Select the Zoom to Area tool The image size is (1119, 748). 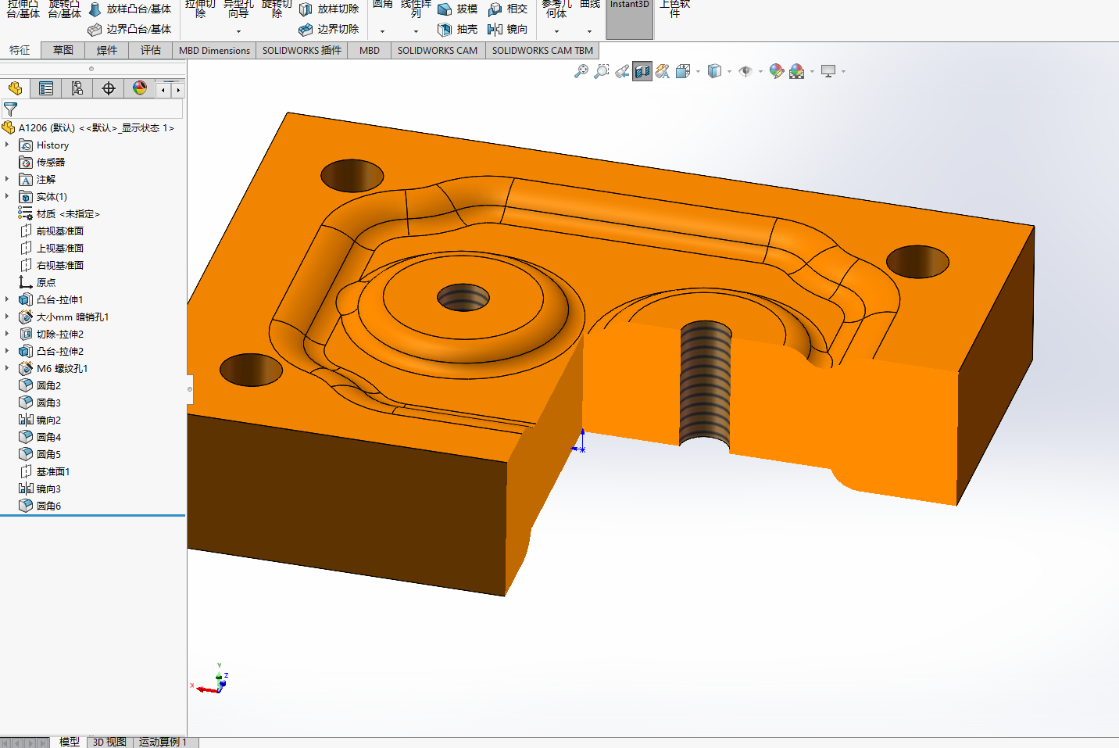coord(602,71)
